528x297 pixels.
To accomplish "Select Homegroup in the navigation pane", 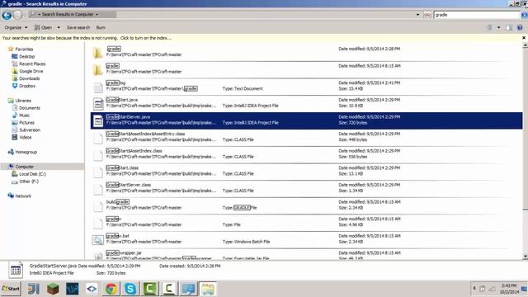I will 26,152.
